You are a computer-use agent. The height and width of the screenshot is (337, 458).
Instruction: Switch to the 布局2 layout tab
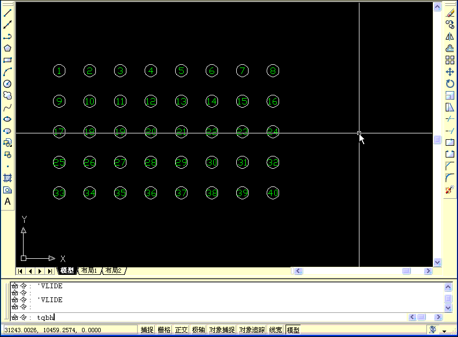114,271
